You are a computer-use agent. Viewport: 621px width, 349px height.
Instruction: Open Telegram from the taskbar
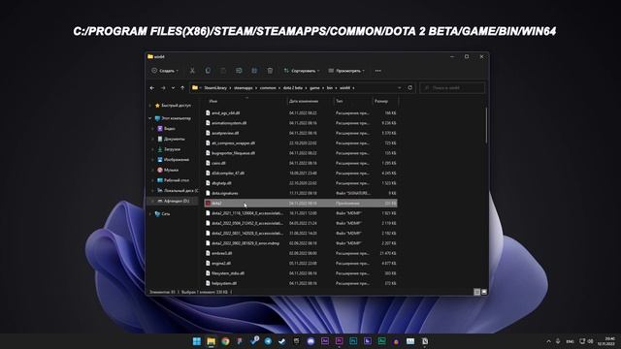pos(268,341)
